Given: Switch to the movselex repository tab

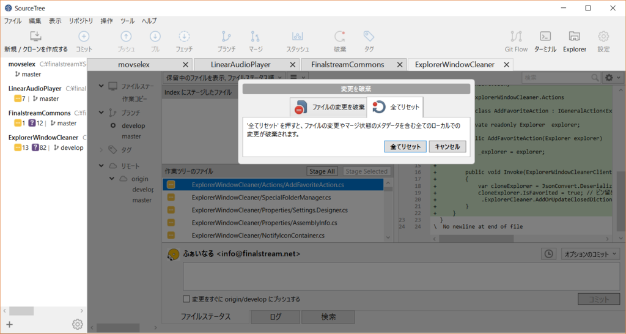Looking at the screenshot, I should (139, 65).
